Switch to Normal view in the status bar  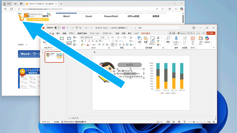tap(168, 122)
